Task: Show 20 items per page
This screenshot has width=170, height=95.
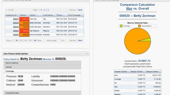Action: [x=21, y=40]
